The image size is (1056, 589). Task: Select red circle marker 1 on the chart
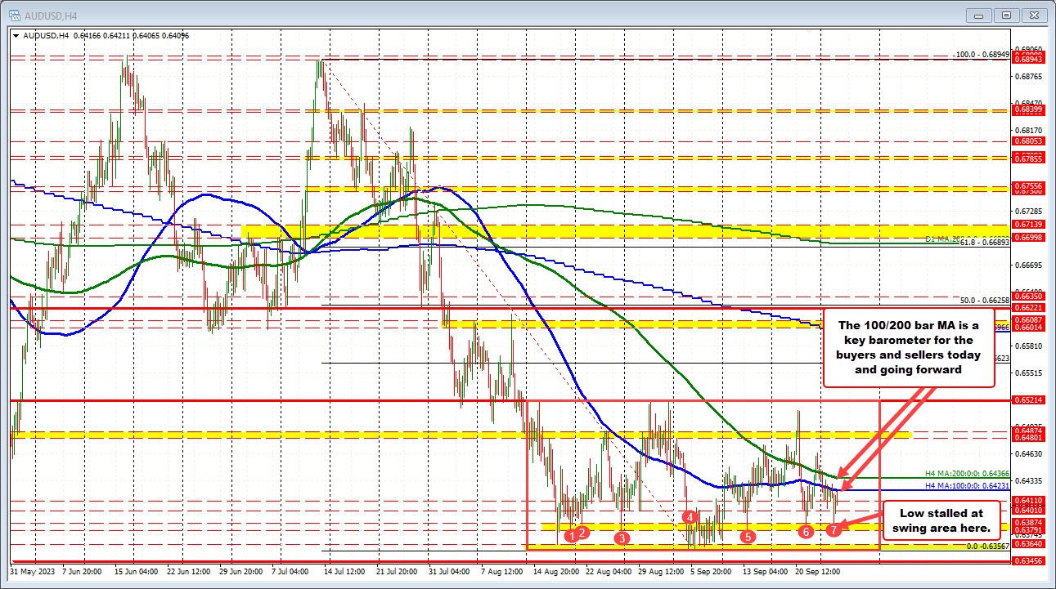(571, 535)
